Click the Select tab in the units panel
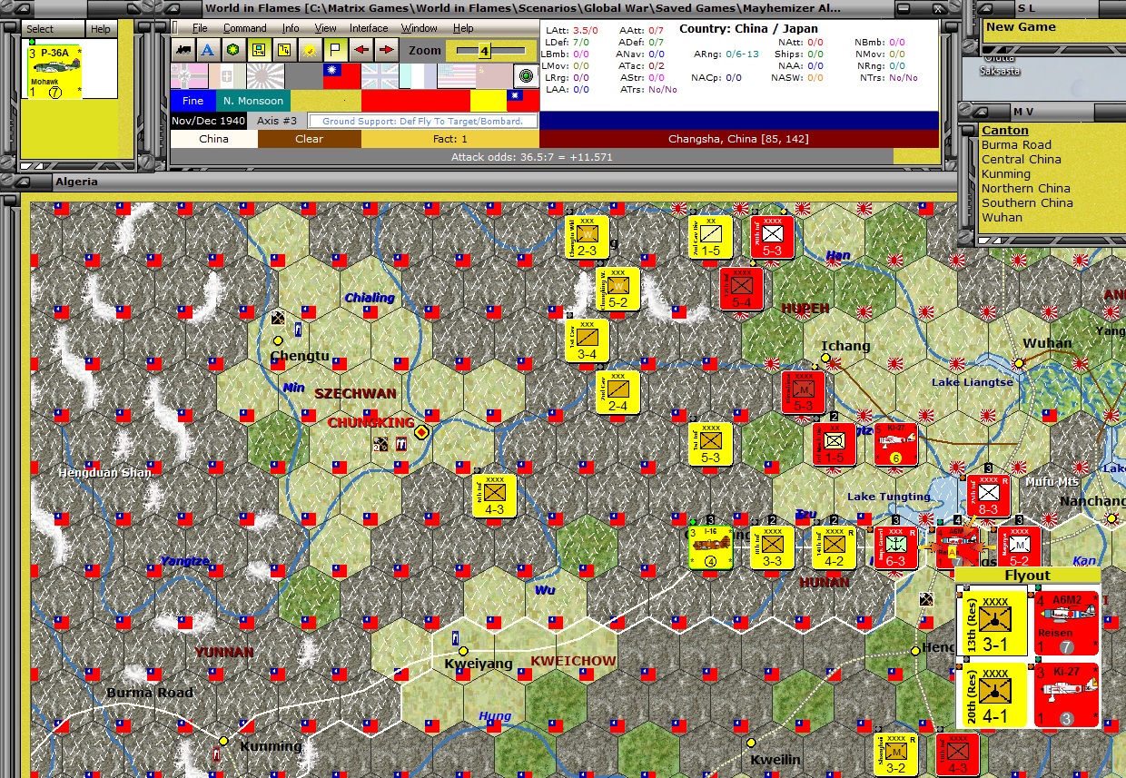This screenshot has height=778, width=1126. click(x=39, y=29)
